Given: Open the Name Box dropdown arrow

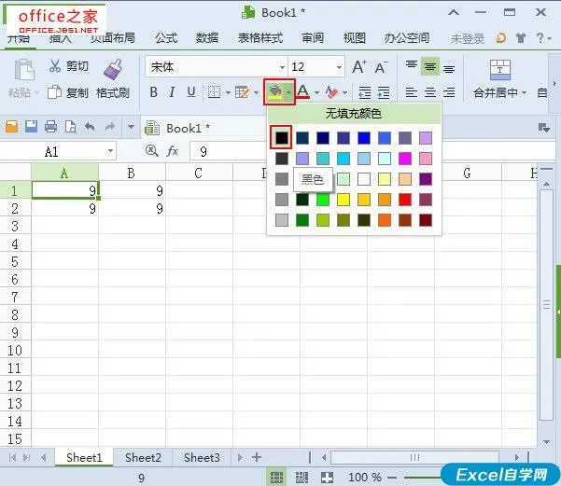Looking at the screenshot, I should click(110, 151).
